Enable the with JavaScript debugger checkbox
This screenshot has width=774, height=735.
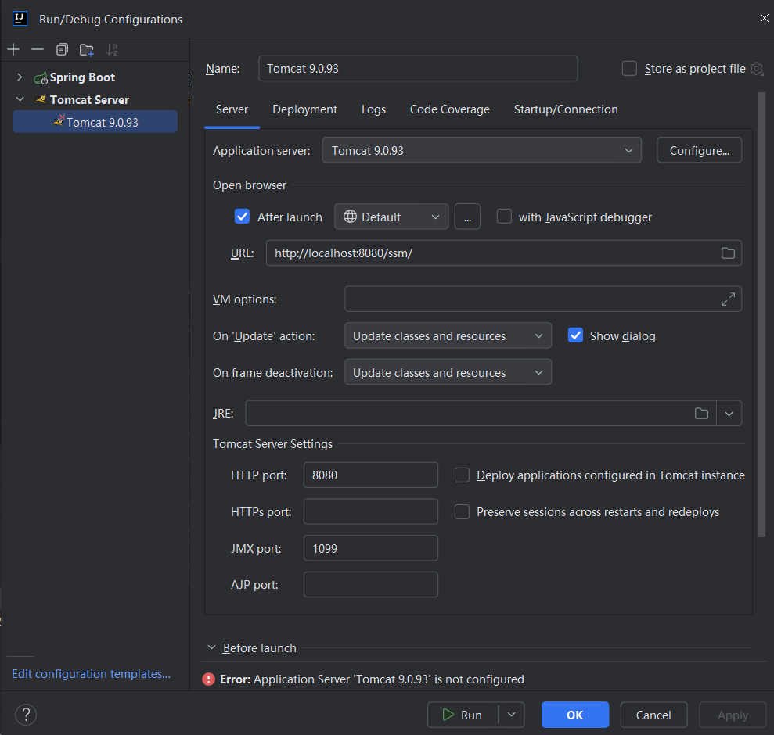point(505,217)
